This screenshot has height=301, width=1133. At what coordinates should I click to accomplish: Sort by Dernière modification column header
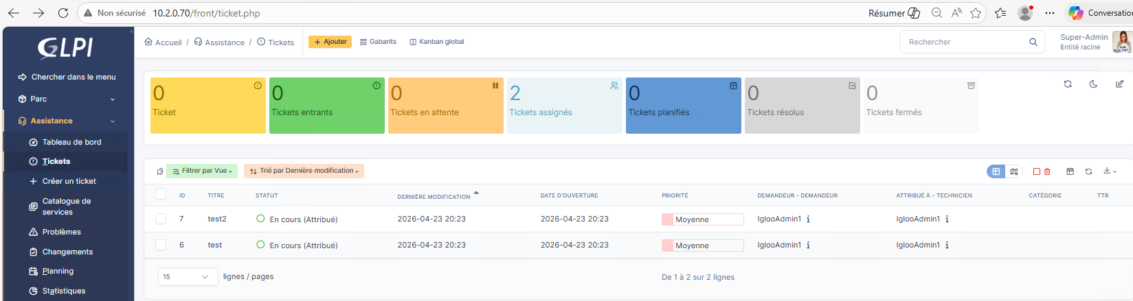click(434, 197)
